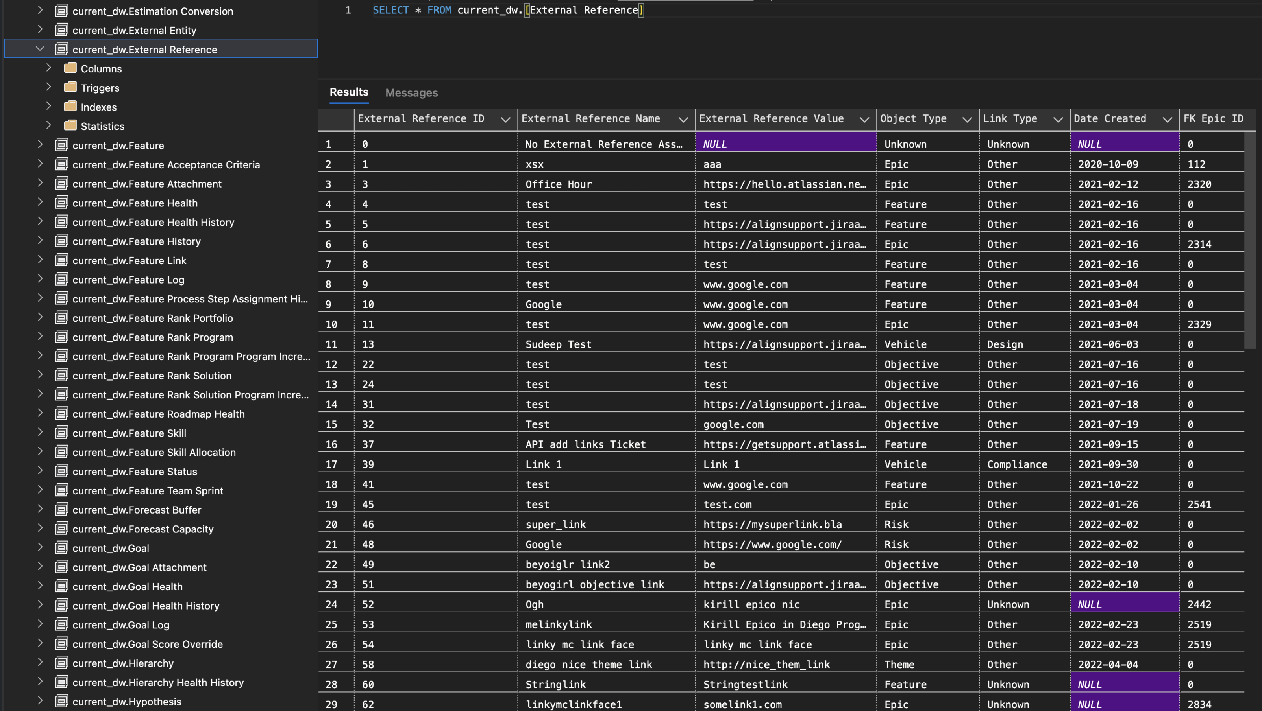Expand the current_dw.Feature Status node

point(40,471)
